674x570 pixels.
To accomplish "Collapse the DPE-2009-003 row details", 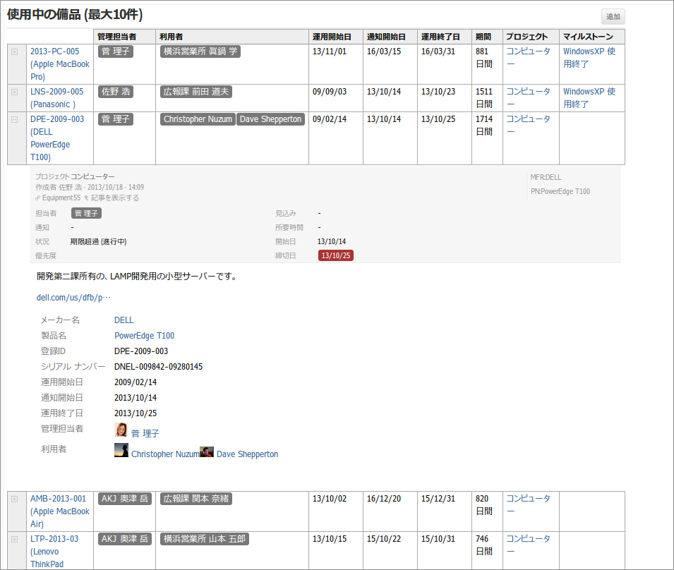I will pos(15,120).
